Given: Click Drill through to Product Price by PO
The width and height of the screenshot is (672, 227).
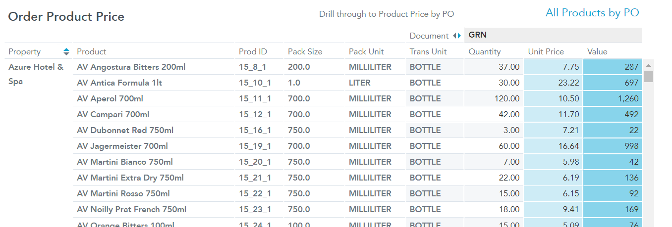Looking at the screenshot, I should click(x=386, y=14).
